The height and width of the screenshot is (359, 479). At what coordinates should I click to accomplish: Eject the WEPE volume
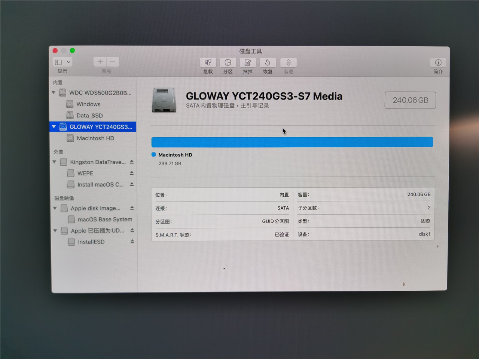pos(132,173)
